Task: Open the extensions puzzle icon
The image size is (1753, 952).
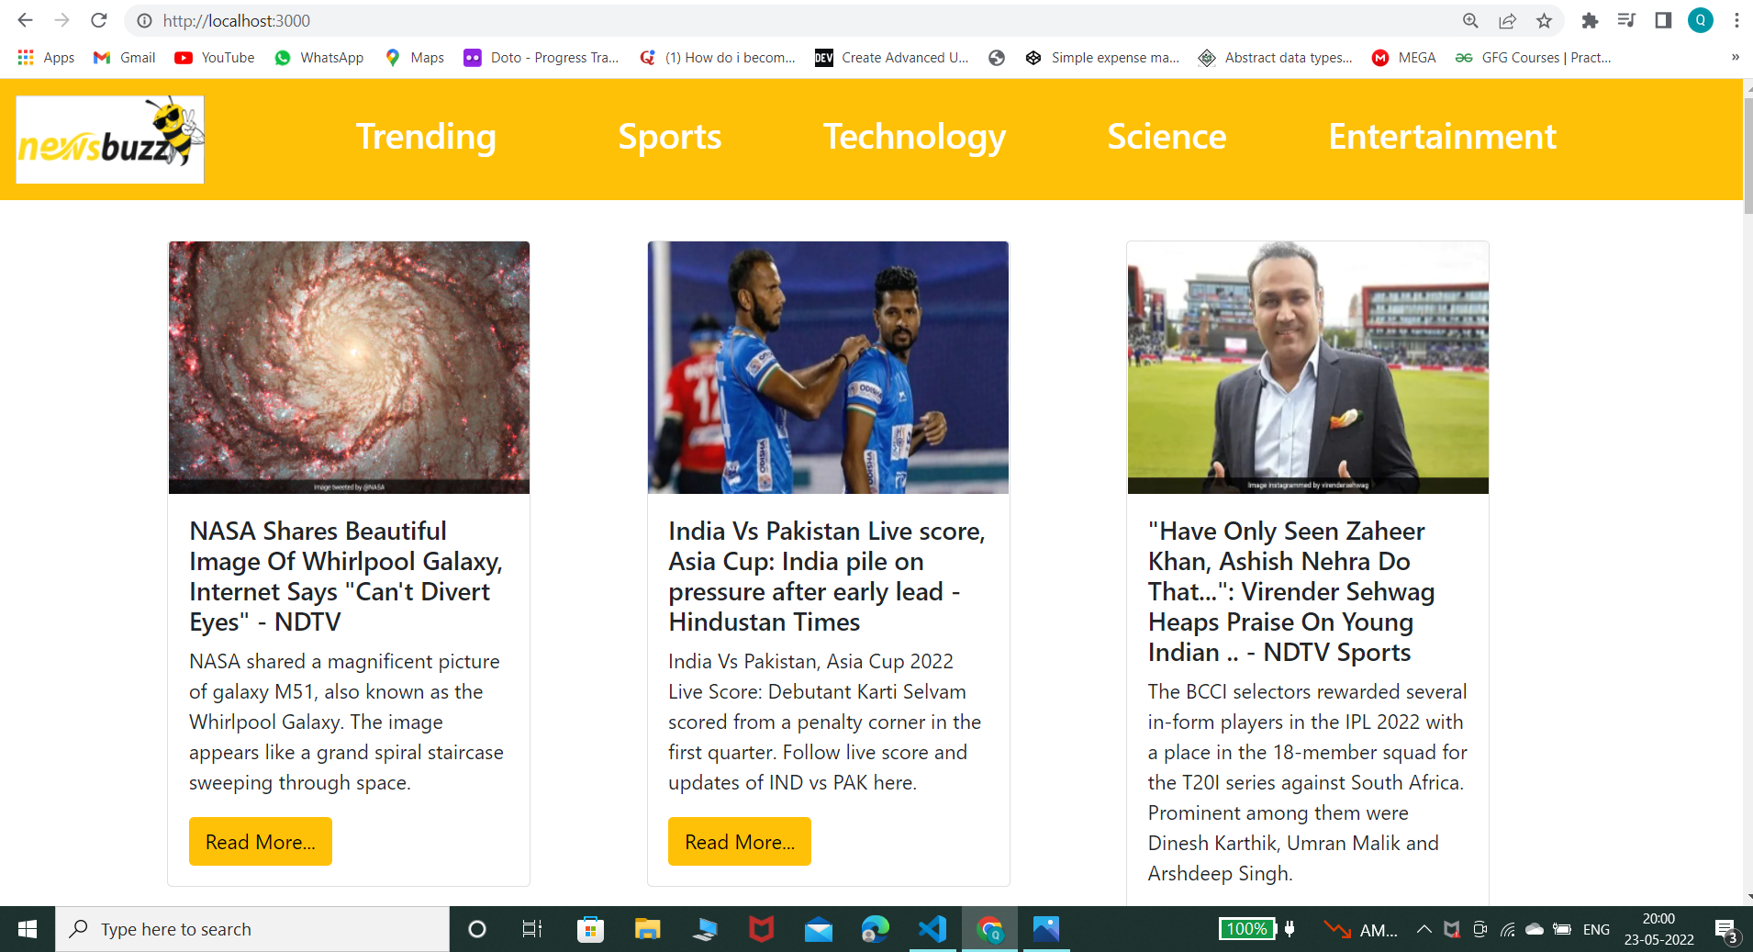Action: pyautogui.click(x=1590, y=20)
